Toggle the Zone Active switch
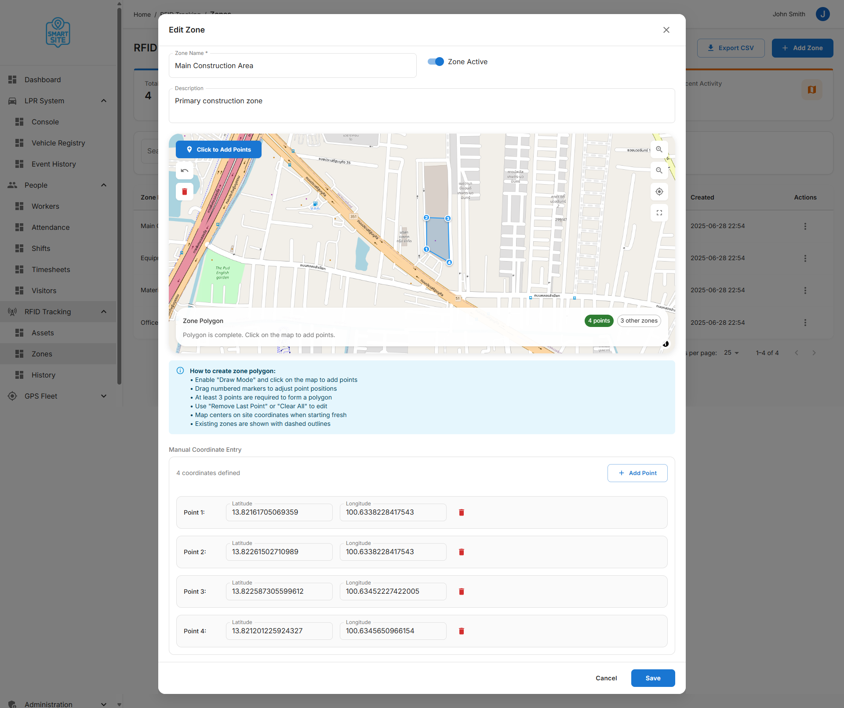The image size is (844, 708). point(436,62)
